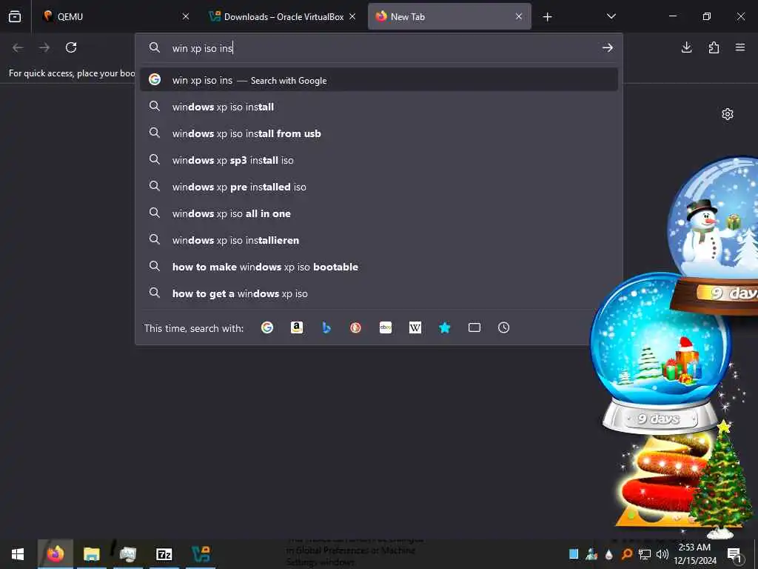The image size is (758, 569).
Task: Choose suggestion 'windows xp sp3 install iso'
Action: 379,160
